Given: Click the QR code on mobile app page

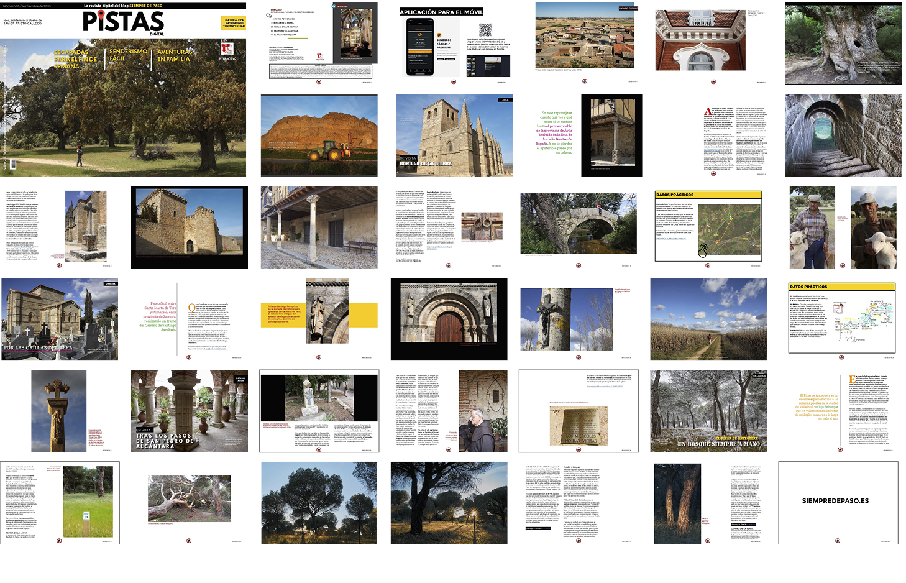Looking at the screenshot, I should pos(485,29).
